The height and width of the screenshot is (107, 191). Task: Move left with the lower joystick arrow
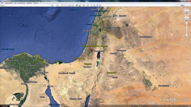click(185, 19)
